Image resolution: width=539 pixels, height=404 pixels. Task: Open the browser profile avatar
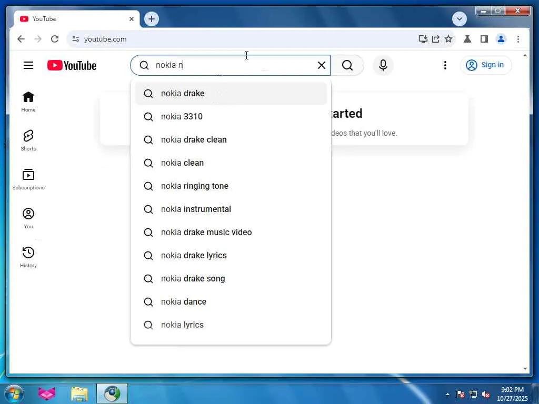[501, 39]
